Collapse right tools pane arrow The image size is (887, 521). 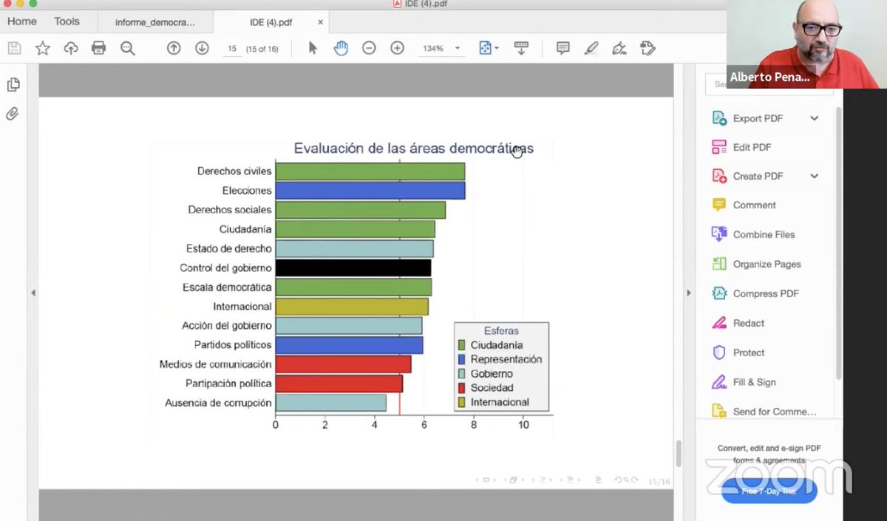689,293
